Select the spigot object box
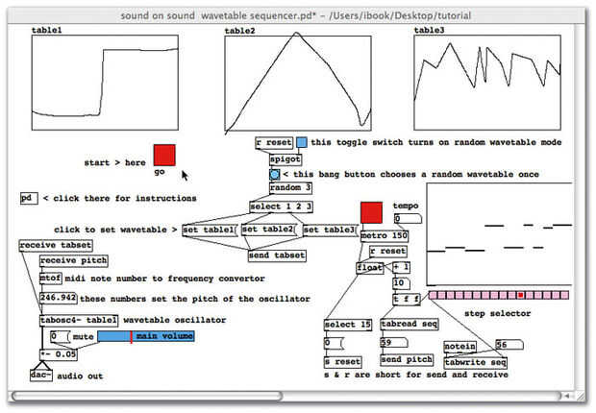This screenshot has width=596, height=413. (286, 159)
